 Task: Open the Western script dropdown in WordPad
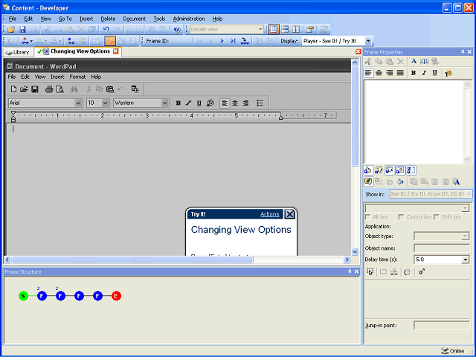pos(165,103)
